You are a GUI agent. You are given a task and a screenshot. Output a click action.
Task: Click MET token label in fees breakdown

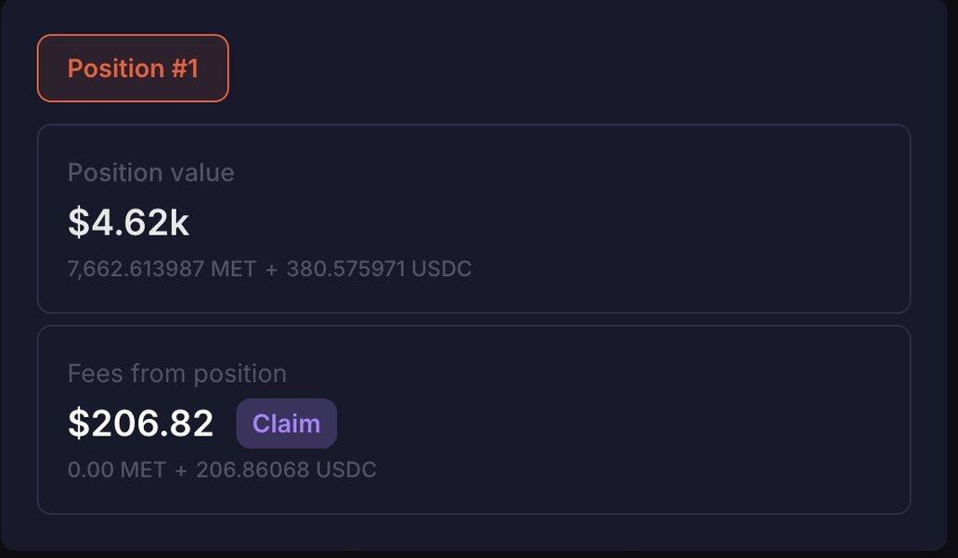point(143,470)
